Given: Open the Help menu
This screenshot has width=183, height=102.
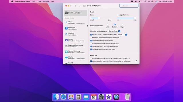Looking at the screenshot, I should [x=53, y=1].
